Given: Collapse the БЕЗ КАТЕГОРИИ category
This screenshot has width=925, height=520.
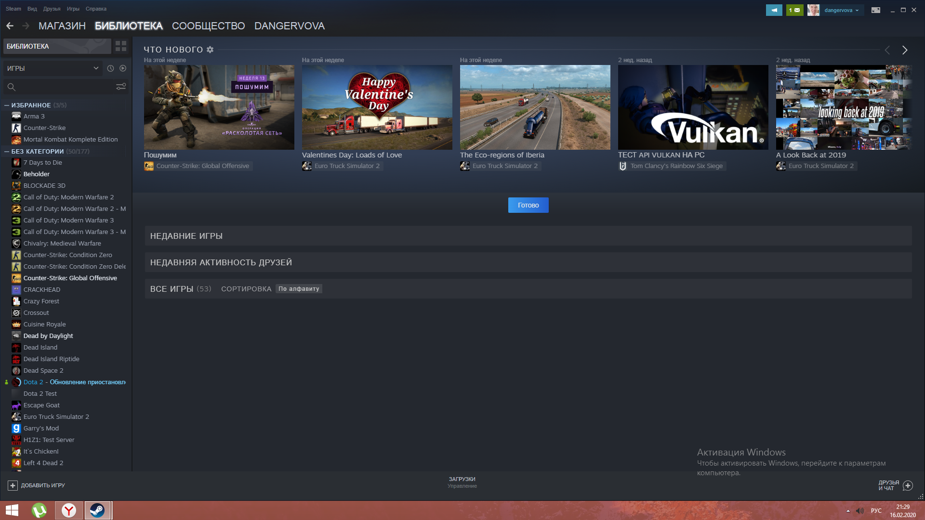Looking at the screenshot, I should [x=7, y=151].
